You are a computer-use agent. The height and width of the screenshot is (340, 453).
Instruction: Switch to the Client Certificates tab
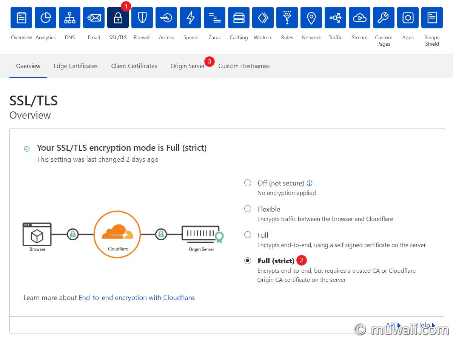(134, 66)
